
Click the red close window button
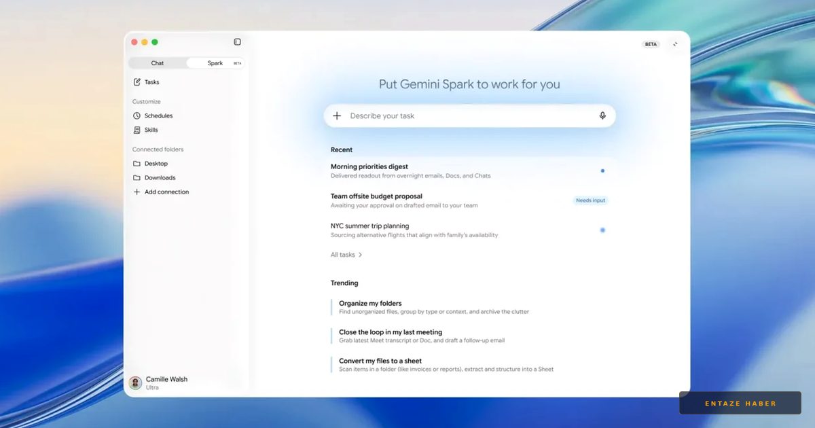coord(134,42)
